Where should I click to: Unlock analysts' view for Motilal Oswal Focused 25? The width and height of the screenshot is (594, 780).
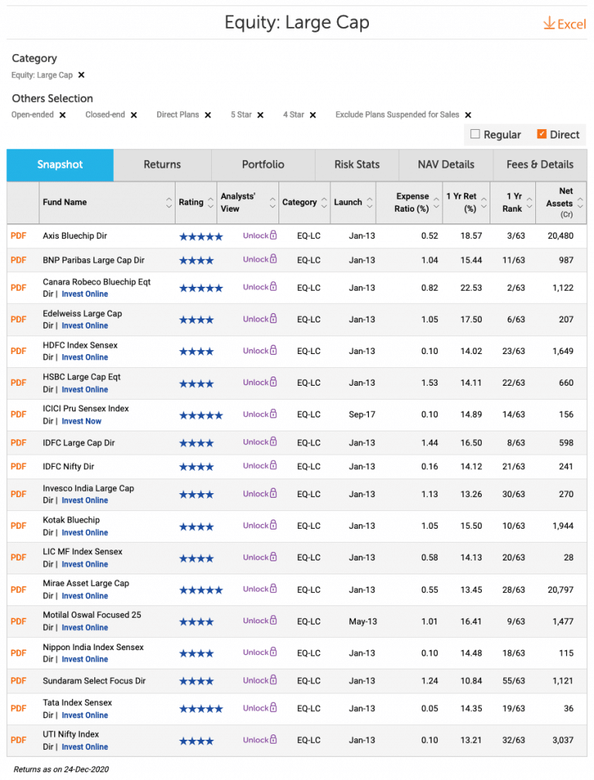[260, 621]
